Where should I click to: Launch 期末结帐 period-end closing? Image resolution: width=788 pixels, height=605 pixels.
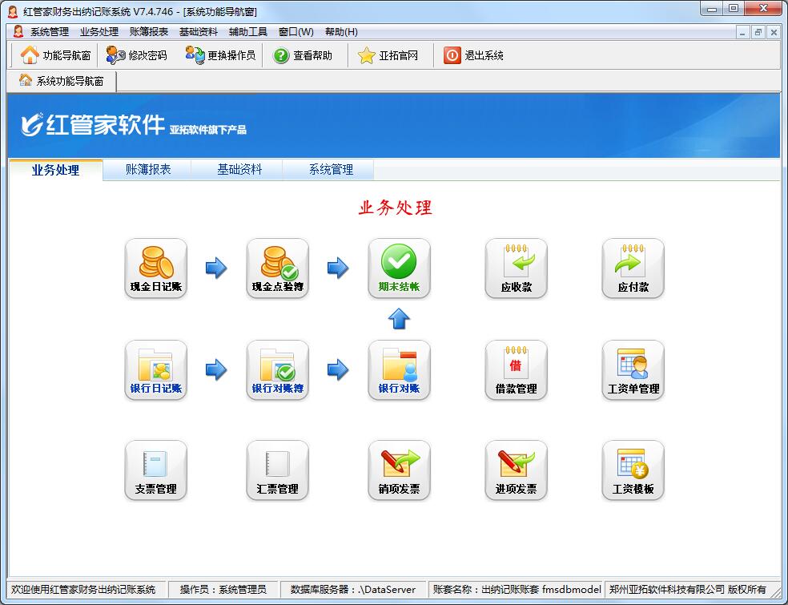pyautogui.click(x=398, y=268)
